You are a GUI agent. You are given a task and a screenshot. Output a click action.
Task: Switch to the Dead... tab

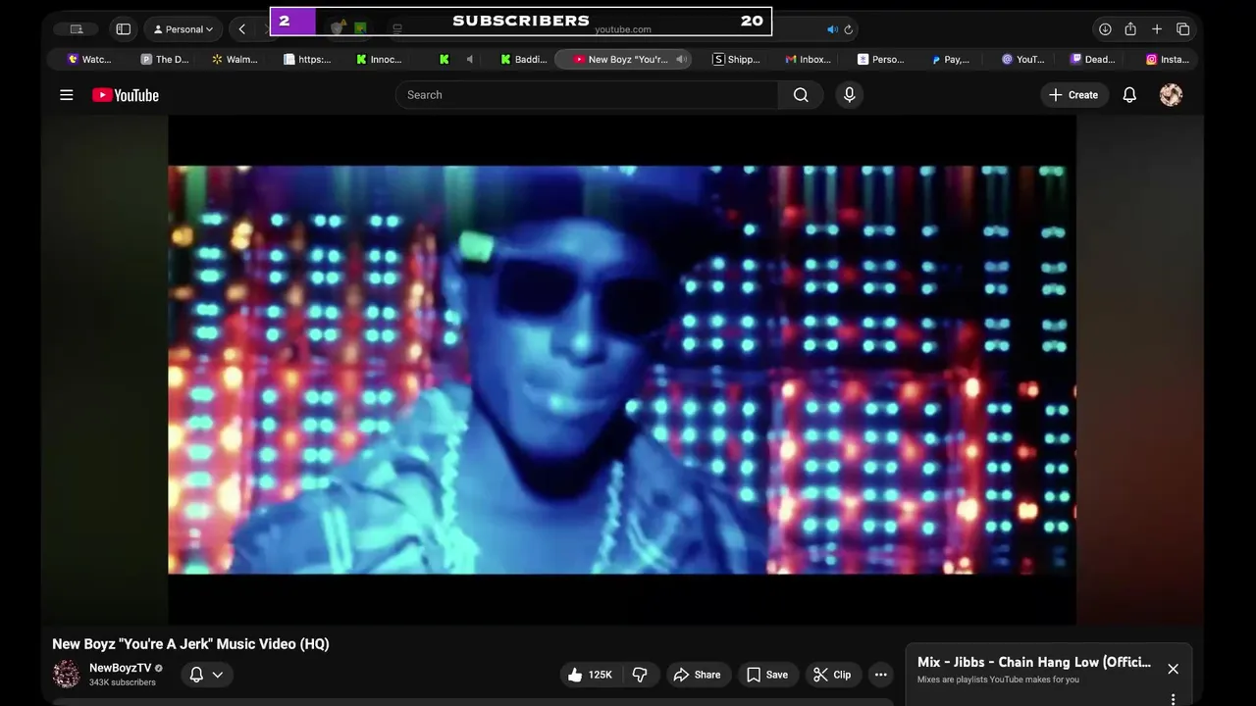coord(1093,59)
